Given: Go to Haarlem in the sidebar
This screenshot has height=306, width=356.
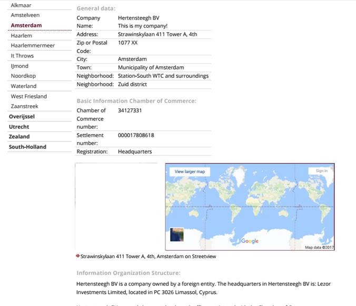Looking at the screenshot, I should point(22,36).
